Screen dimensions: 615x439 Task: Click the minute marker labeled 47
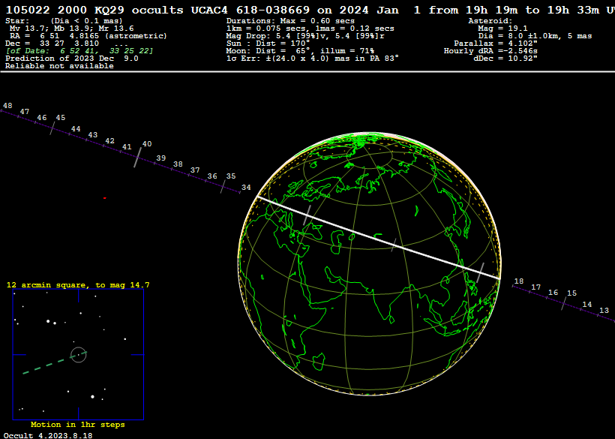click(24, 111)
